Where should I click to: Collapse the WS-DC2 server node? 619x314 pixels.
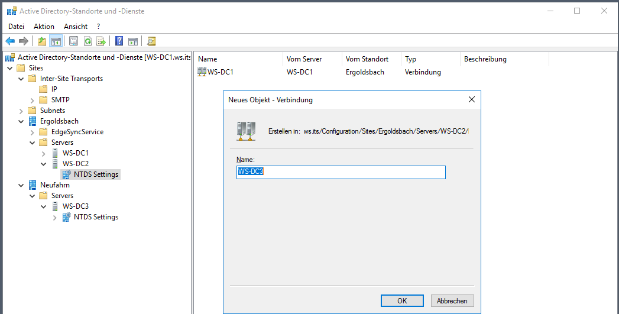43,164
